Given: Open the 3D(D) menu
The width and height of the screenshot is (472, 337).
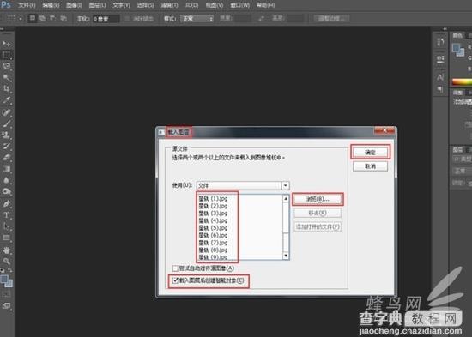Looking at the screenshot, I should point(191,5).
